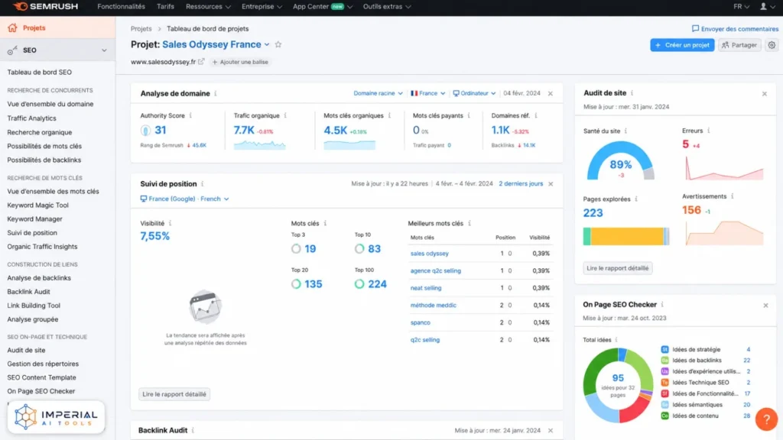Click the 2 derniers jours link
Image resolution: width=783 pixels, height=440 pixels.
pos(520,183)
